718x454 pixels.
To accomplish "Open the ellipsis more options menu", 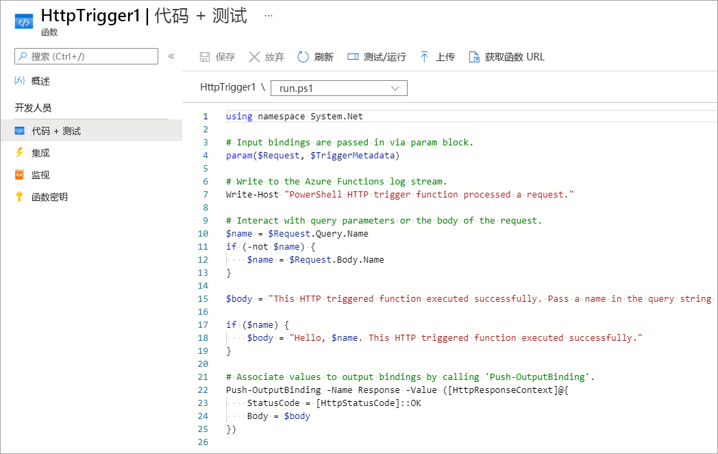I will (x=268, y=15).
